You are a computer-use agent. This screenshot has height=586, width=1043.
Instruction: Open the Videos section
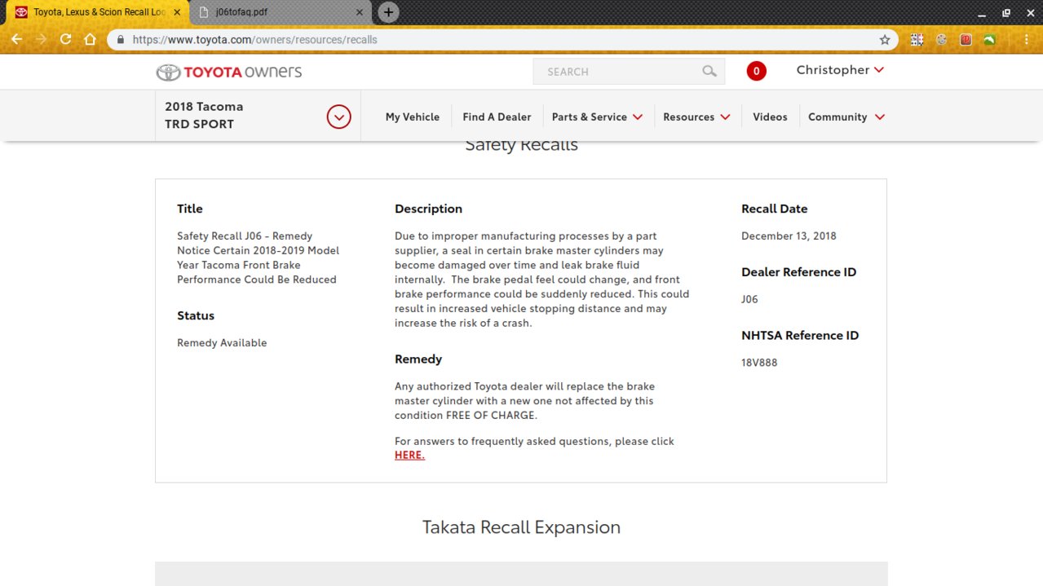770,117
